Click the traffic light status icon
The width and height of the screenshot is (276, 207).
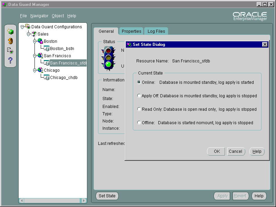[108, 57]
